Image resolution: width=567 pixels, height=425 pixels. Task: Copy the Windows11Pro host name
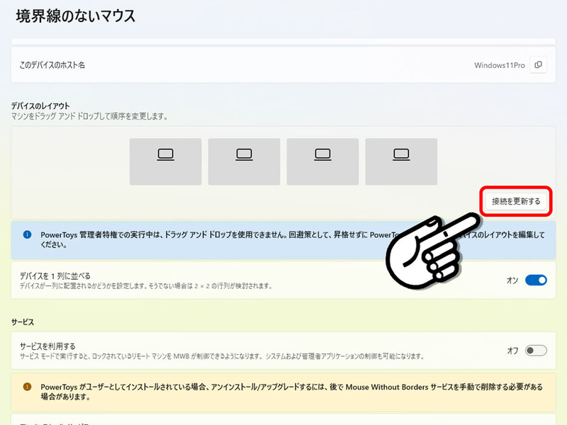(x=538, y=64)
